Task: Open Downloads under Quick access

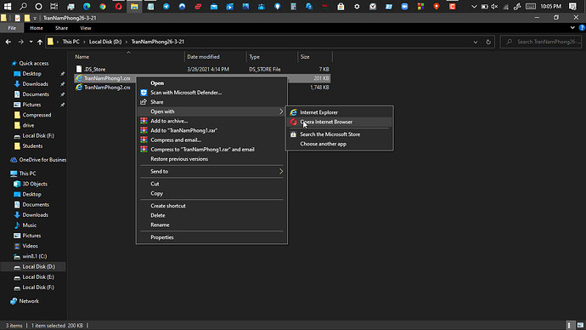Action: tap(35, 84)
